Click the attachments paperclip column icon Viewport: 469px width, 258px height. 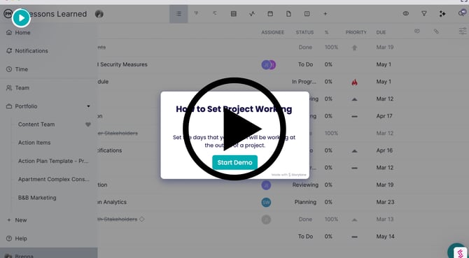click(x=436, y=31)
